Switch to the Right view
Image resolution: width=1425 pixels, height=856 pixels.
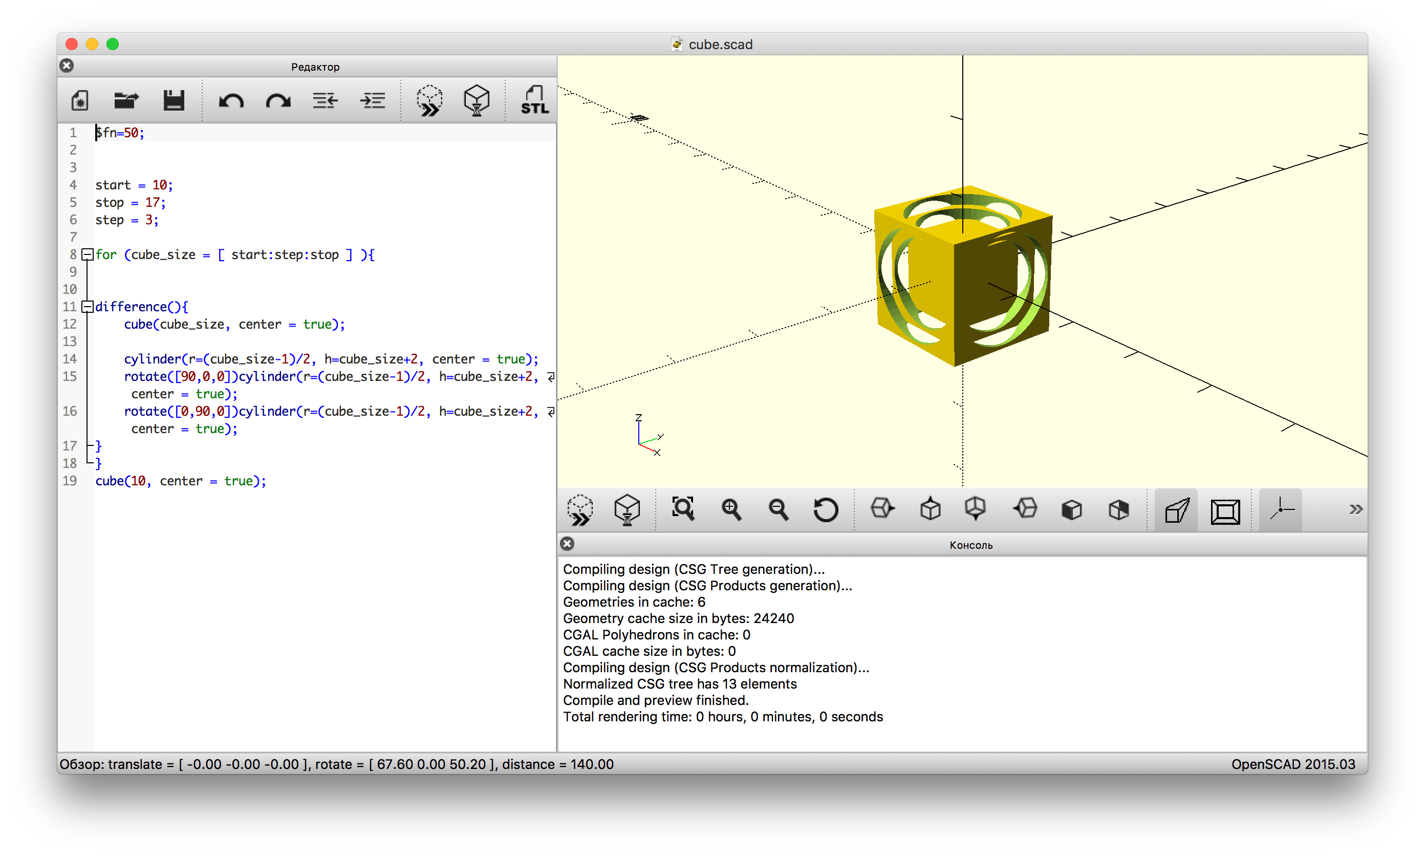click(x=882, y=509)
